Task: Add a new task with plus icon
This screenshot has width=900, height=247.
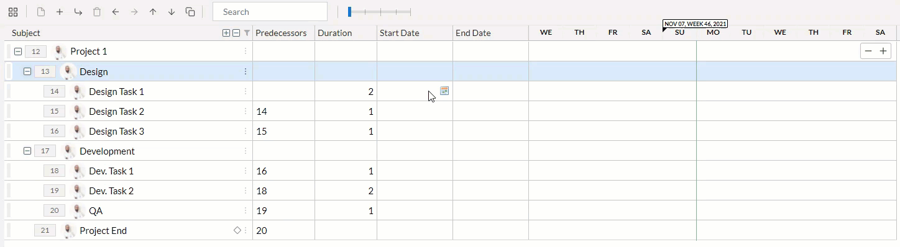Action: (60, 12)
